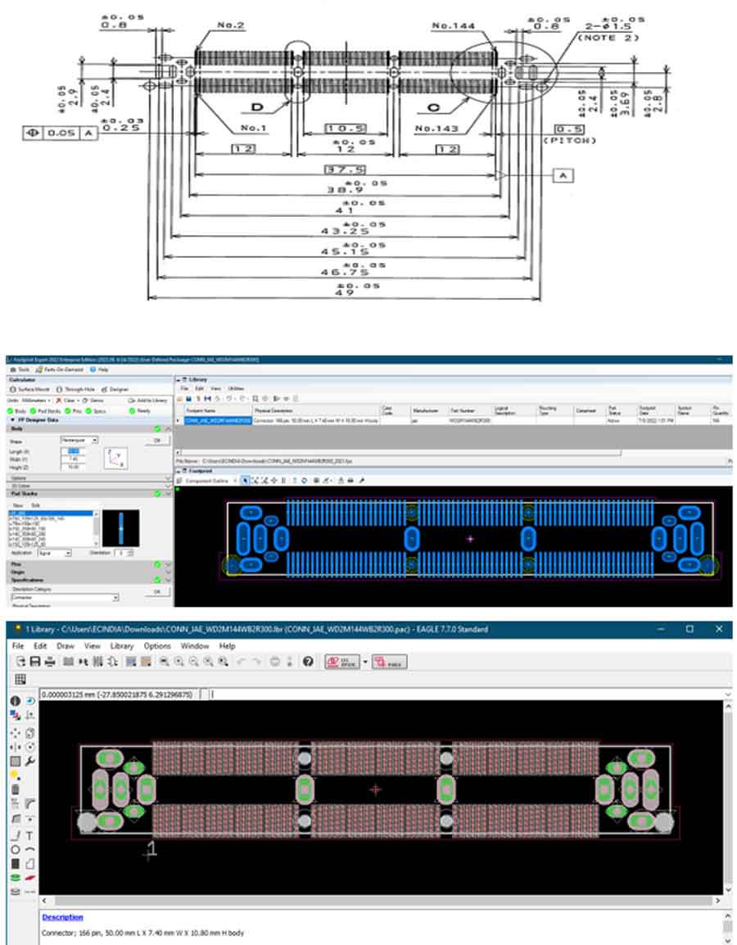Open the View menu in EAGLE
This screenshot has height=945, width=737.
[93, 645]
